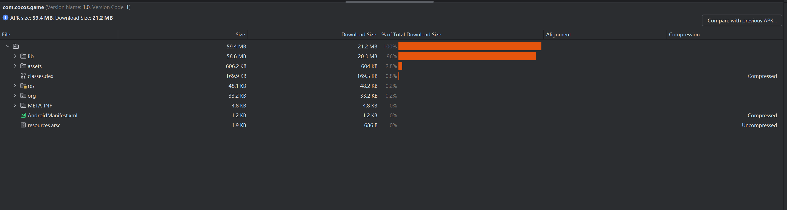Sort by the Download Size column
787x210 pixels.
pos(358,35)
